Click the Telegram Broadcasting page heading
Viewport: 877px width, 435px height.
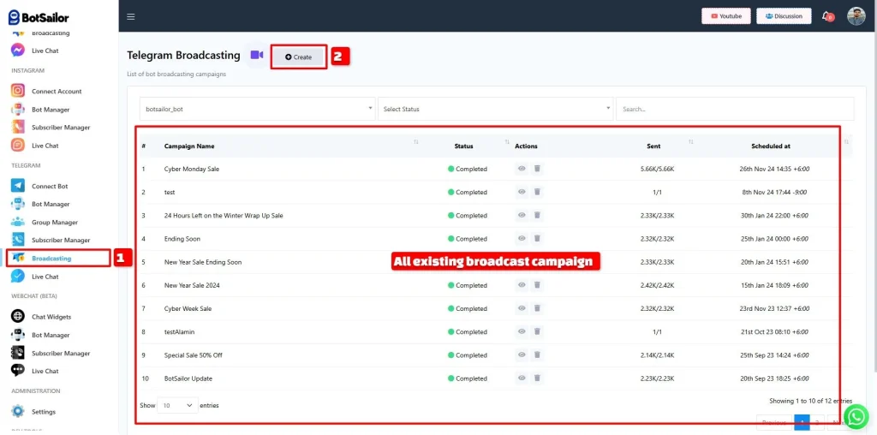(x=183, y=56)
